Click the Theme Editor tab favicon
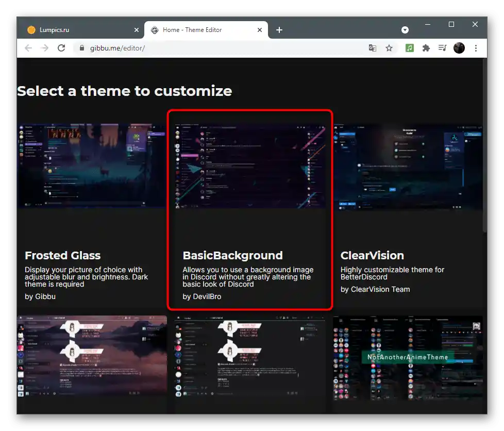504x431 pixels. click(155, 30)
